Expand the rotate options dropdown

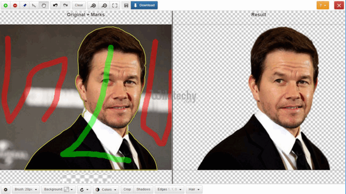click(84, 189)
